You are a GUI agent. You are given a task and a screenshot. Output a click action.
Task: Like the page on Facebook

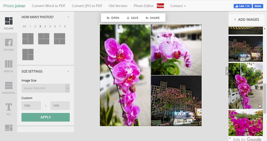click(x=243, y=6)
